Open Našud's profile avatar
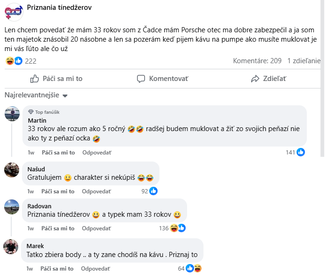This screenshot has width=326, height=279. [11, 169]
